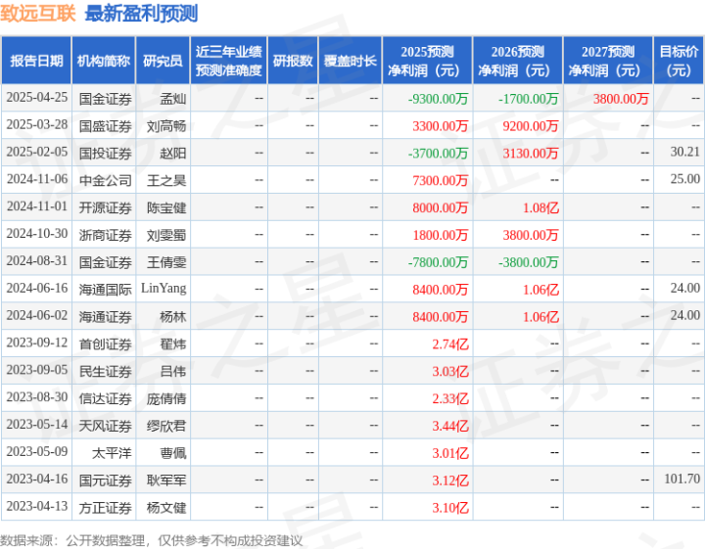Select the 2027预测净利润 column header
Viewport: 705px width, 549px height.
point(608,61)
